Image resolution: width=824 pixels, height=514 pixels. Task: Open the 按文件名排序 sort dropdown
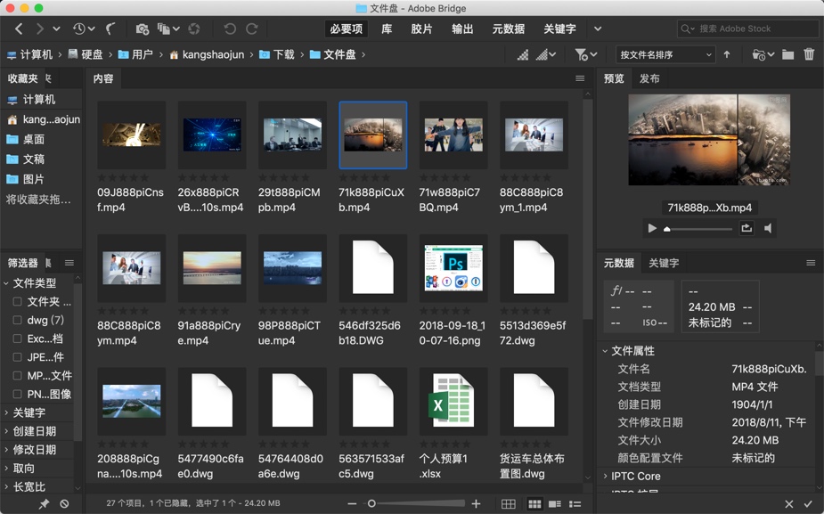665,54
